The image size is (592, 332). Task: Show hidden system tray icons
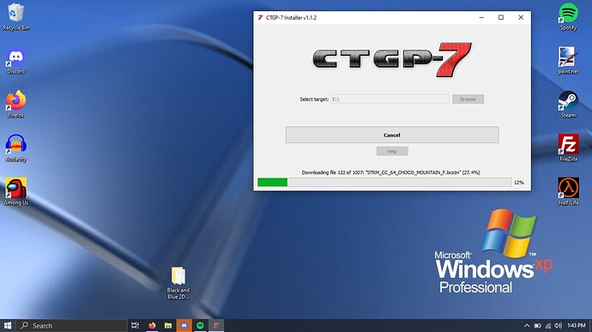coord(527,326)
